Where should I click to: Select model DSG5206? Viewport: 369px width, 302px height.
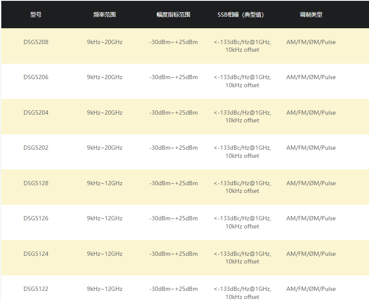[x=36, y=77]
